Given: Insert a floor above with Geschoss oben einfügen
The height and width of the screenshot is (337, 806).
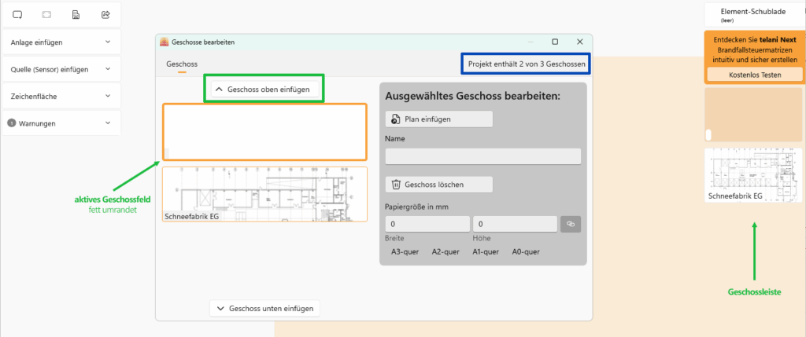Looking at the screenshot, I should point(264,90).
